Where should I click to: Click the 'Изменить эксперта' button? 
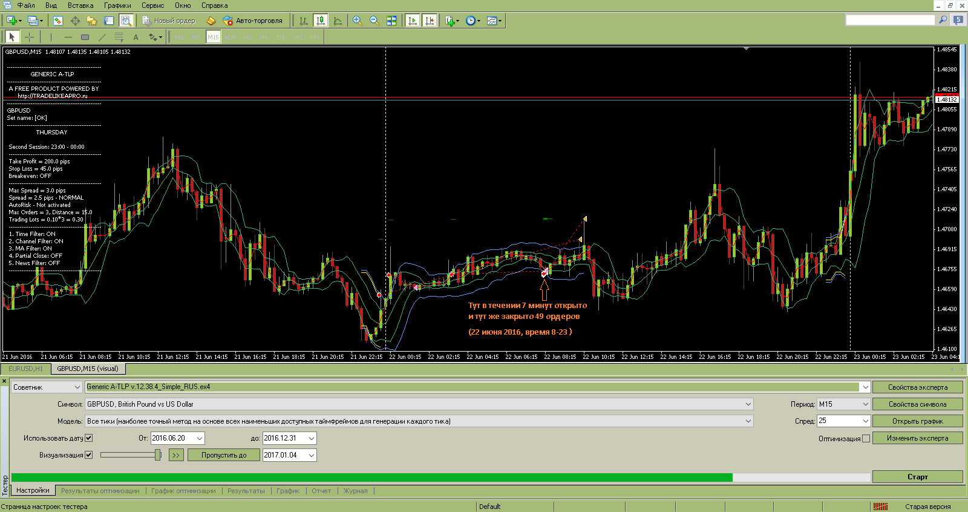[918, 438]
